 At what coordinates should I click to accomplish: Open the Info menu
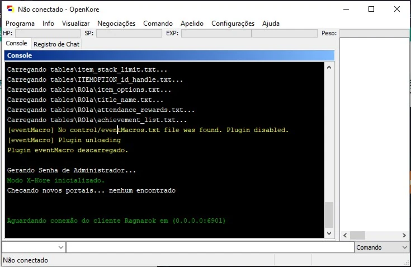point(48,24)
